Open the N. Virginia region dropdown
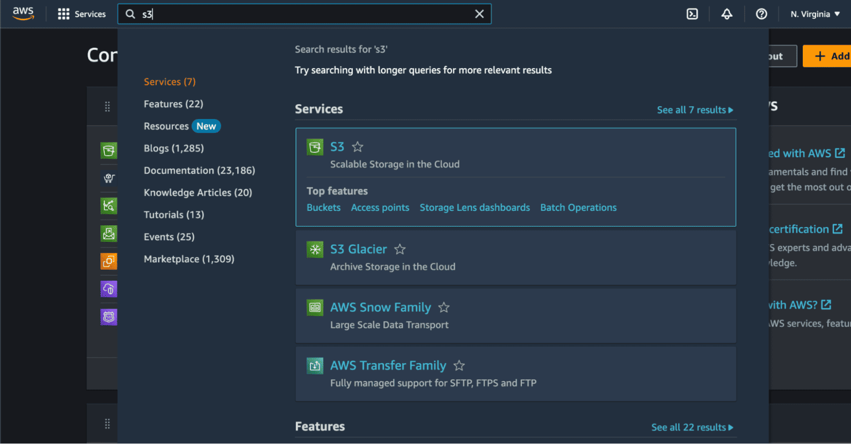This screenshot has width=851, height=444. point(815,14)
